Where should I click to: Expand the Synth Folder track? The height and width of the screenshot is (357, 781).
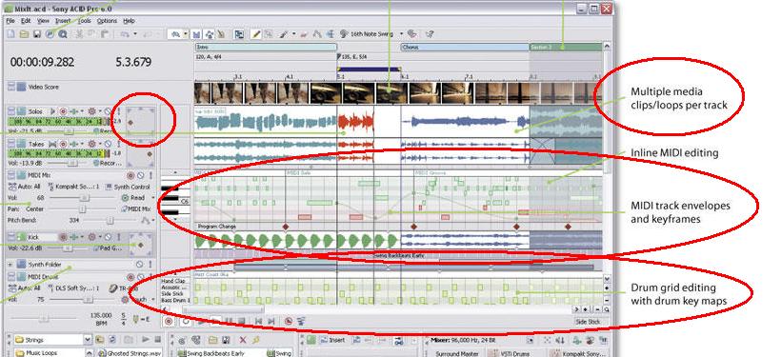pyautogui.click(x=10, y=265)
